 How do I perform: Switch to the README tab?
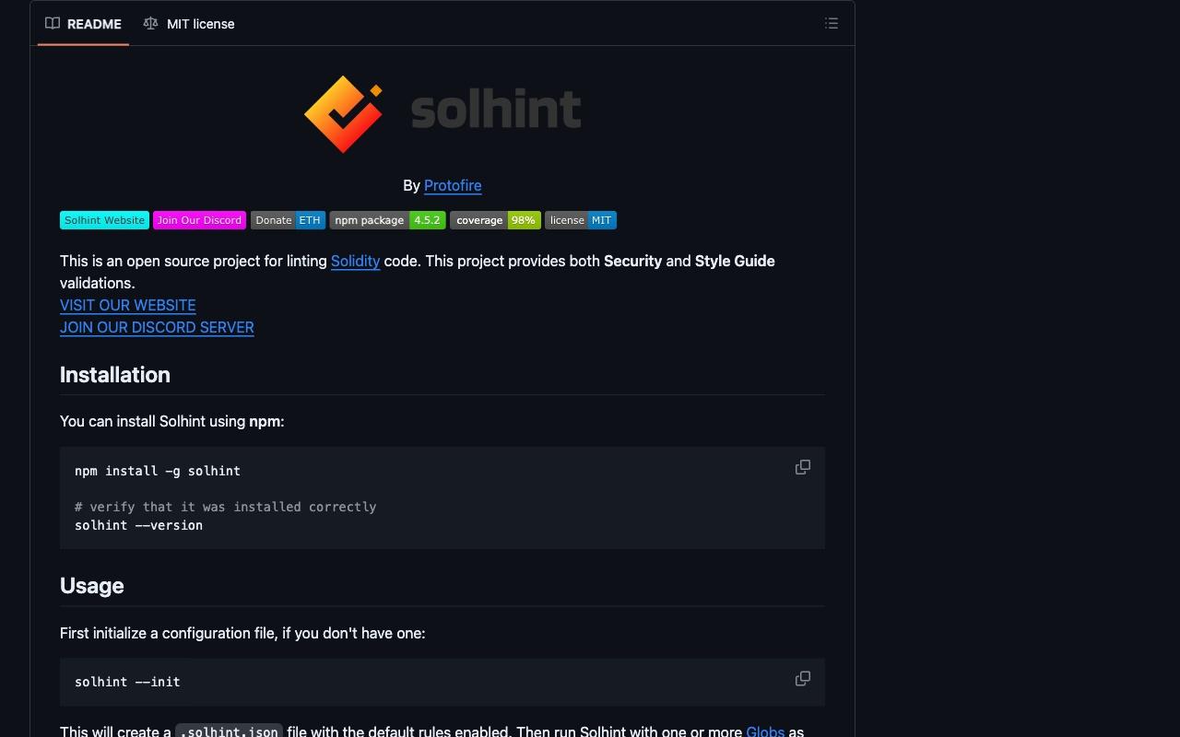click(84, 24)
